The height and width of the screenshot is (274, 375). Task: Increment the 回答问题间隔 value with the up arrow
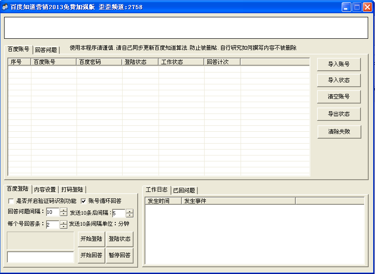62,210
